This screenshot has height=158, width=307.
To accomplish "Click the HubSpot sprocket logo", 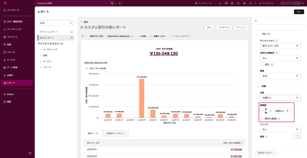I will (x=5, y=3).
